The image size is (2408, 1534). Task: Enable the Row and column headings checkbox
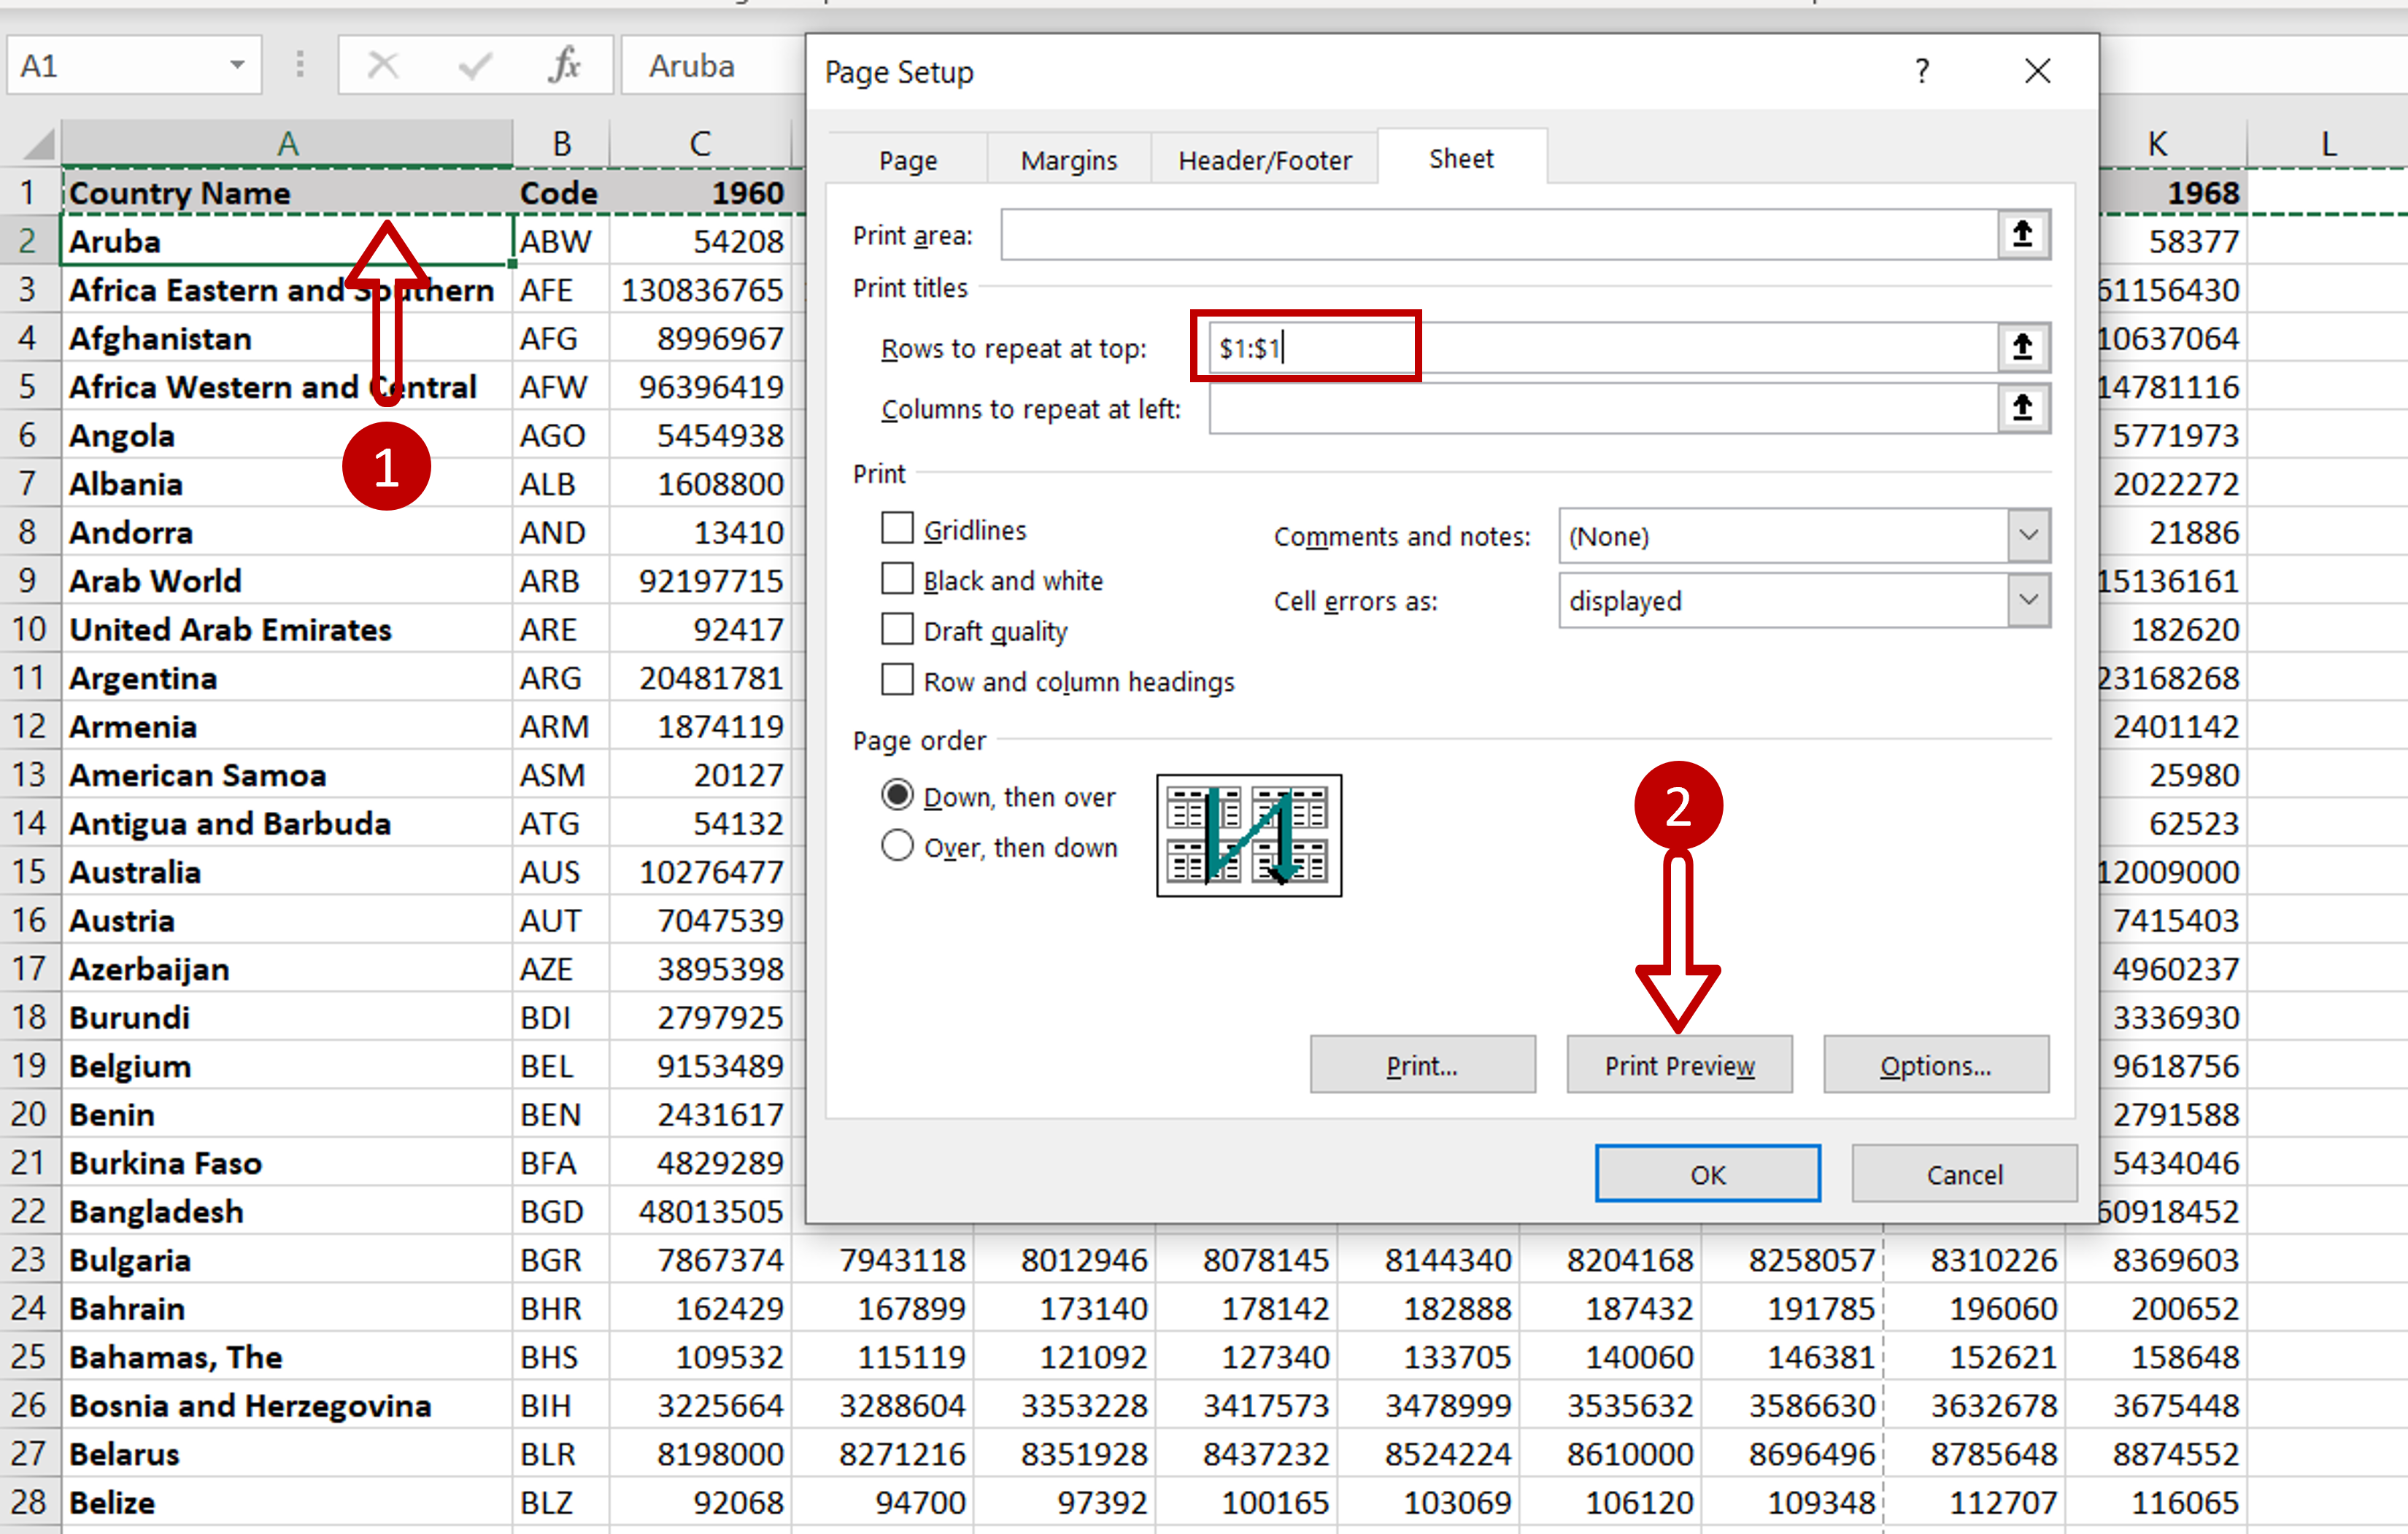(895, 683)
